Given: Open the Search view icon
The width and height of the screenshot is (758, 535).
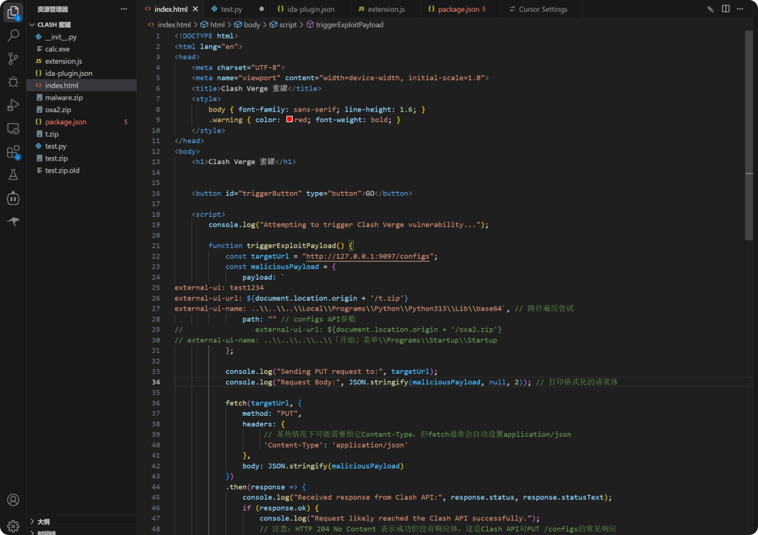Looking at the screenshot, I should tap(13, 35).
